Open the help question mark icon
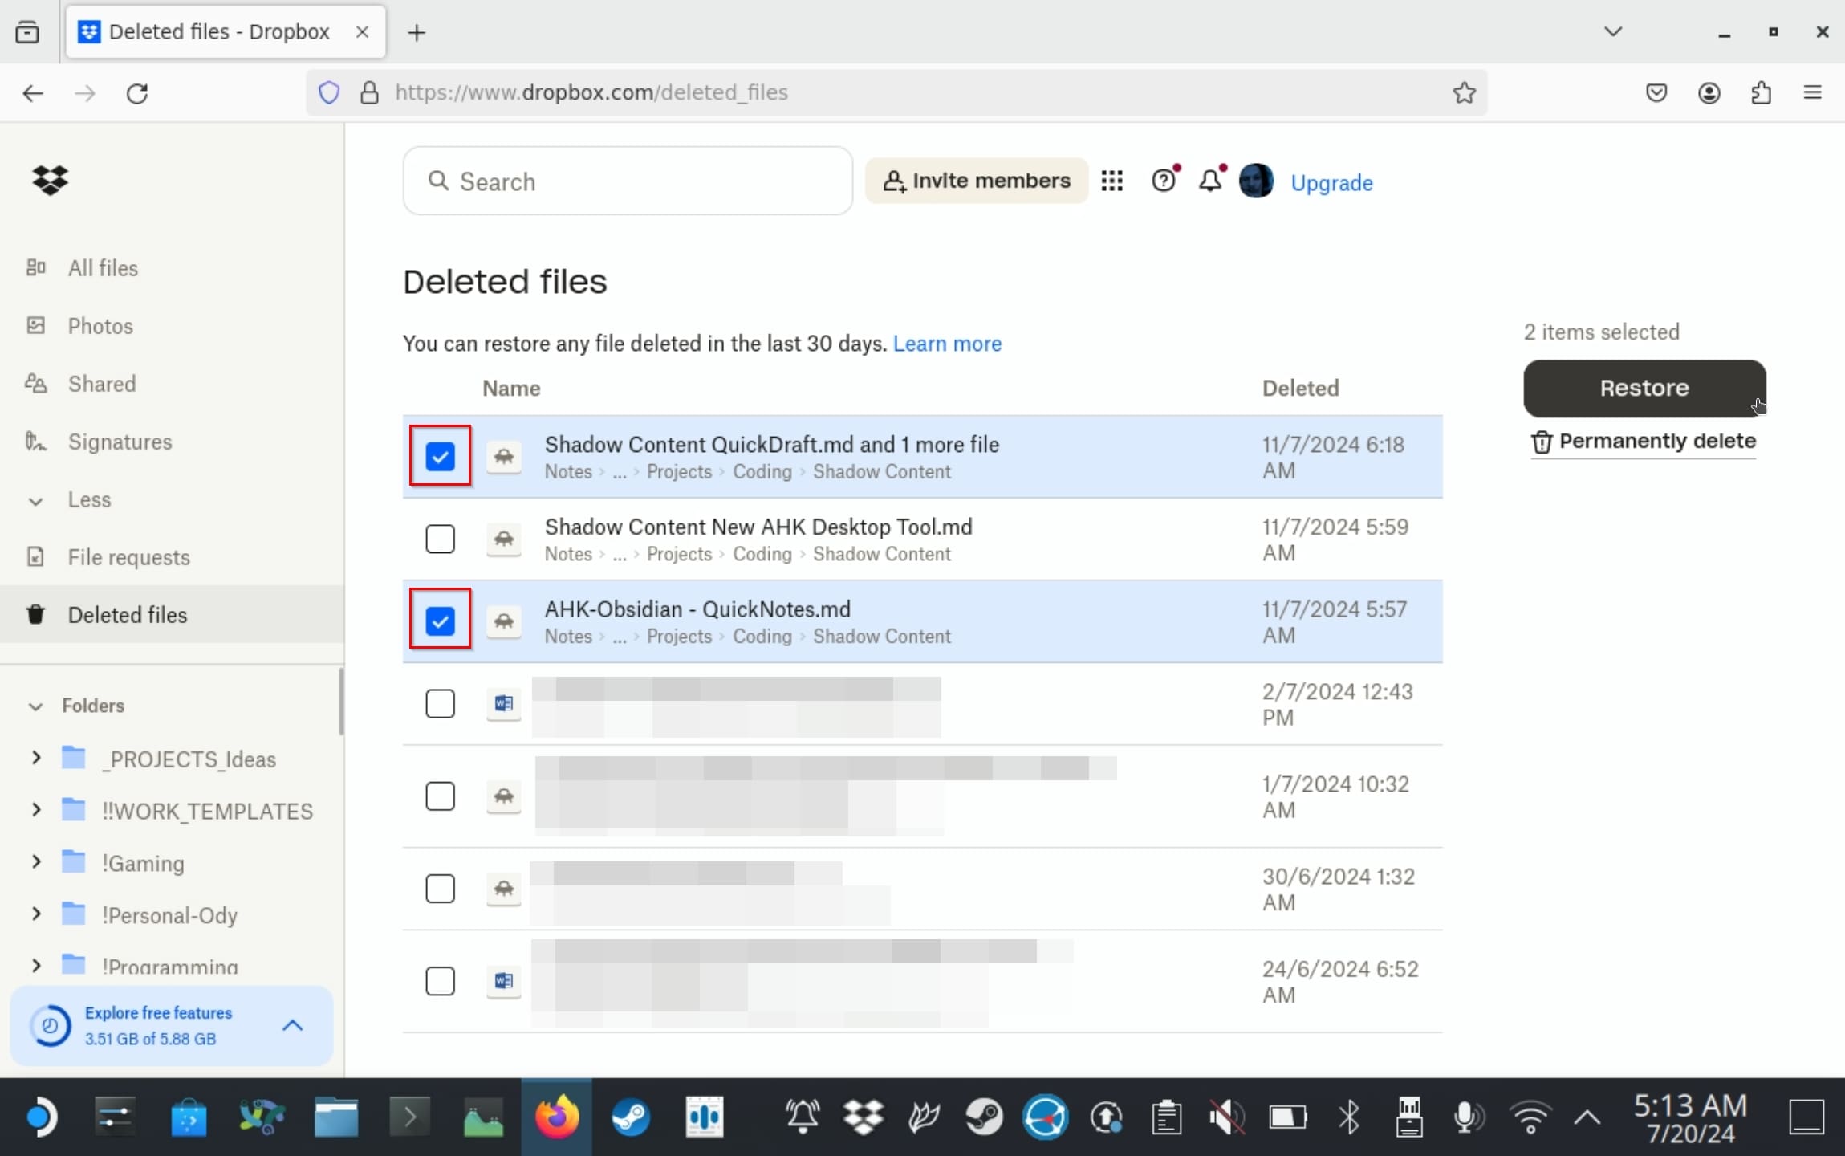Screen dimensions: 1845x1156 pos(1164,181)
